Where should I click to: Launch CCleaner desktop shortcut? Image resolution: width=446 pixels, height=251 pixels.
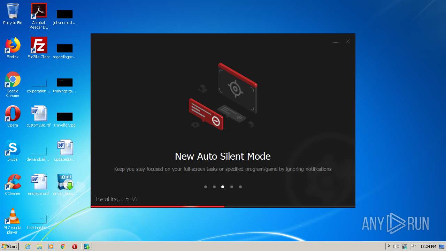(x=13, y=185)
